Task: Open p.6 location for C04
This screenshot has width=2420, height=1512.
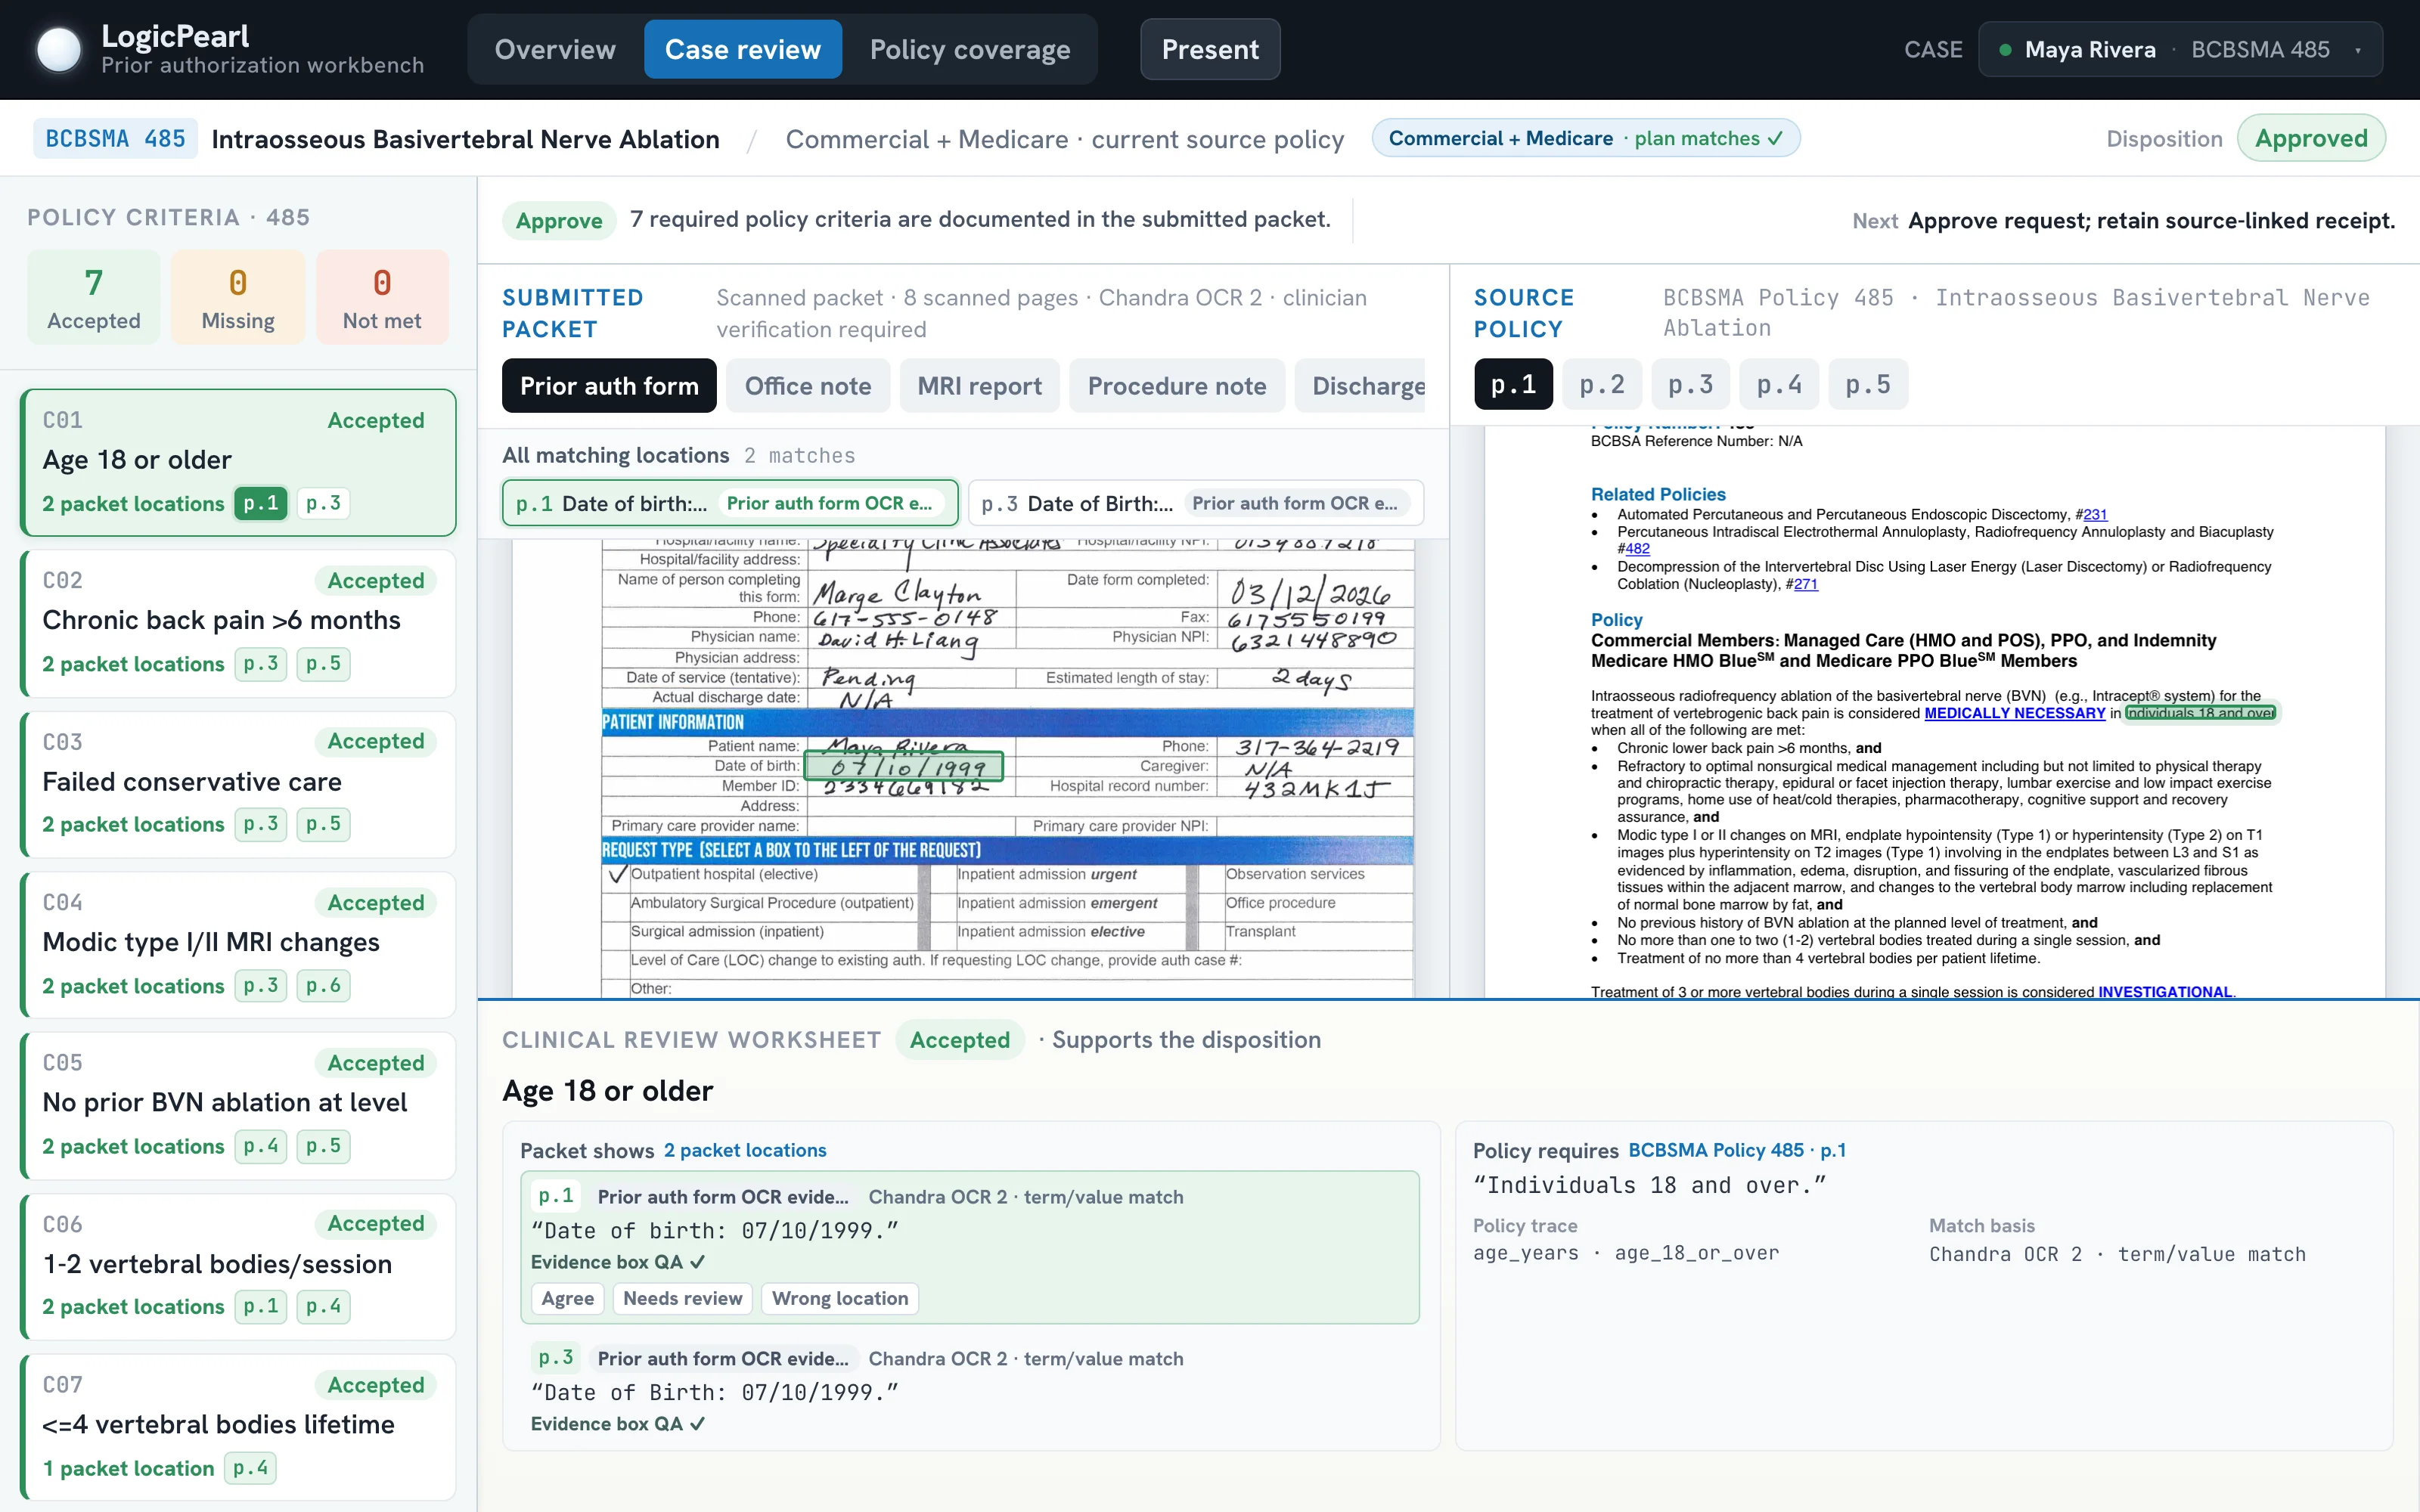Action: click(323, 986)
